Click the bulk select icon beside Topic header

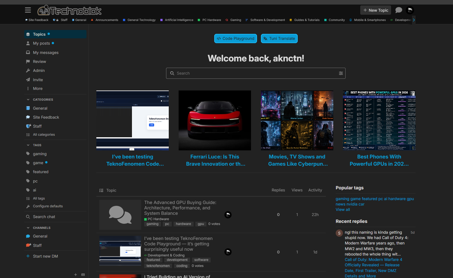click(101, 190)
